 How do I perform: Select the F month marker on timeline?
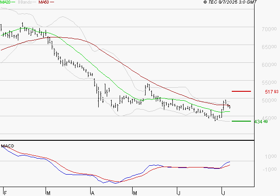[4, 193]
